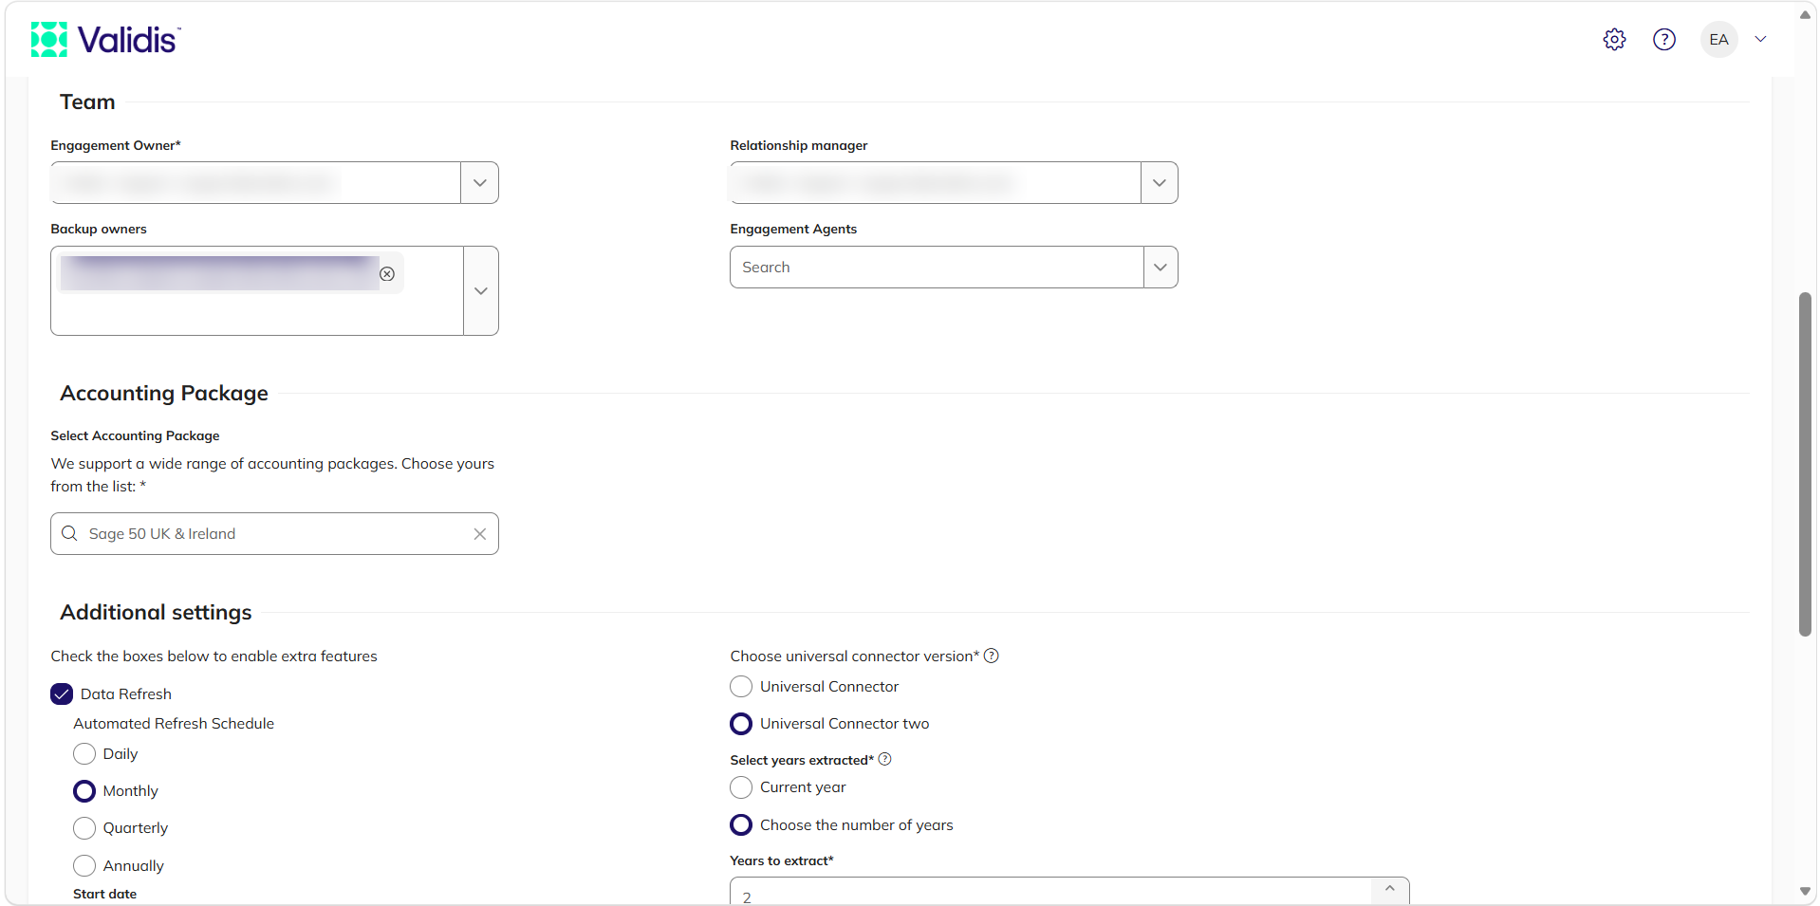This screenshot has width=1820, height=906.
Task: Expand the Engagement Agents dropdown
Action: (1161, 267)
